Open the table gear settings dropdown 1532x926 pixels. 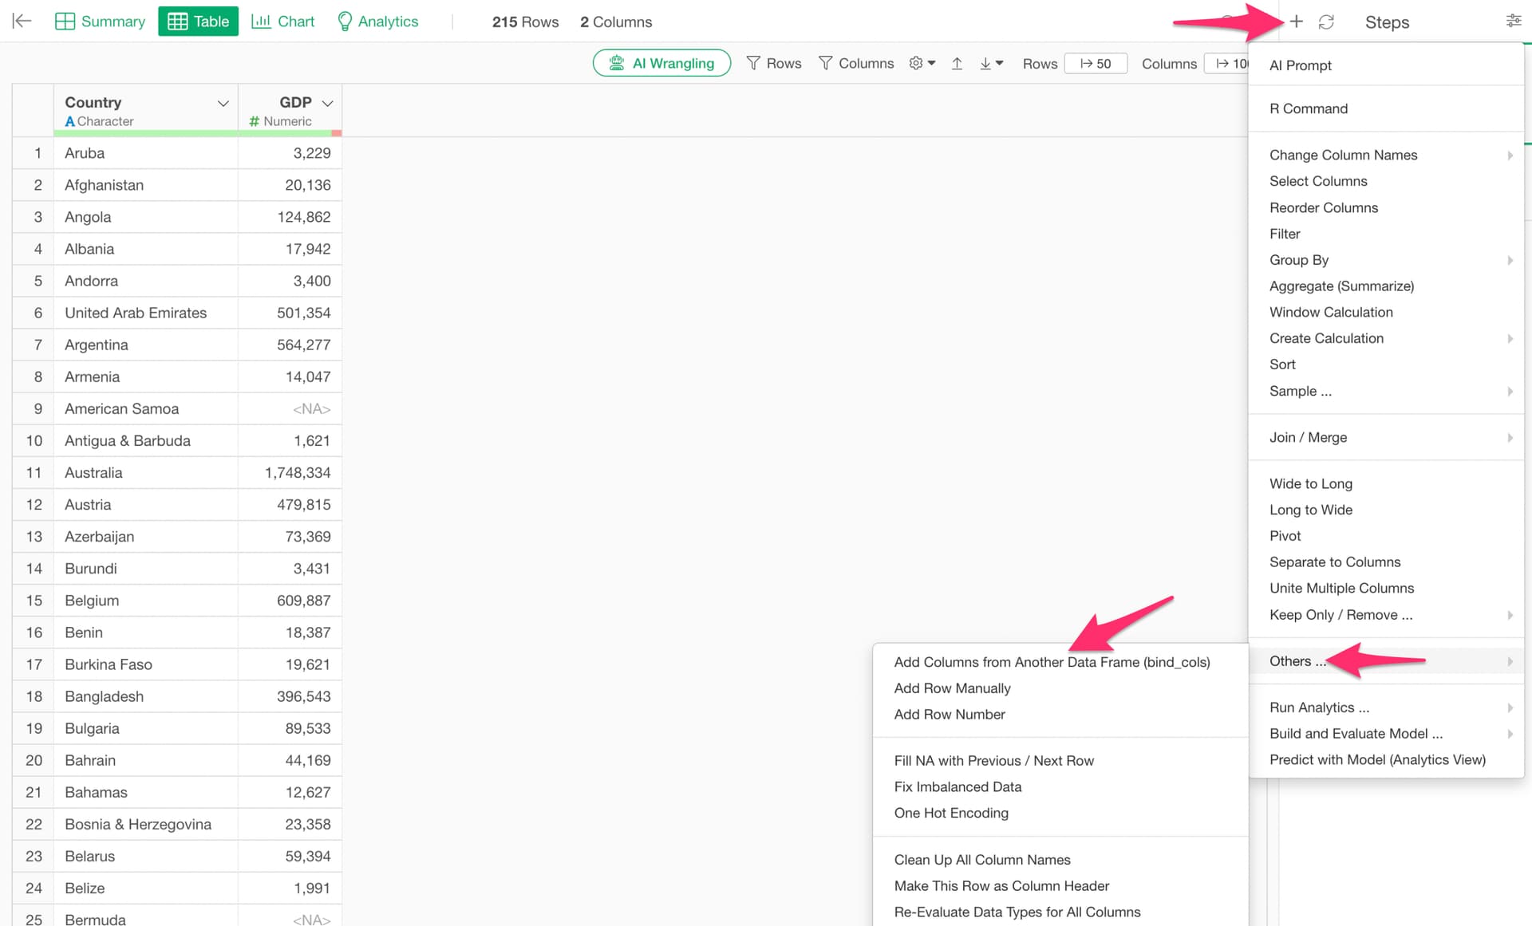tap(922, 63)
